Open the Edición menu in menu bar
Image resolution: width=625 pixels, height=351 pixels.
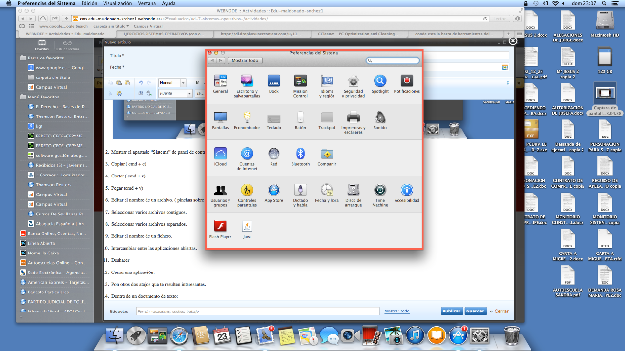(89, 3)
